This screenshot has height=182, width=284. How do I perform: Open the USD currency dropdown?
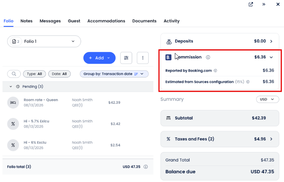(268, 99)
